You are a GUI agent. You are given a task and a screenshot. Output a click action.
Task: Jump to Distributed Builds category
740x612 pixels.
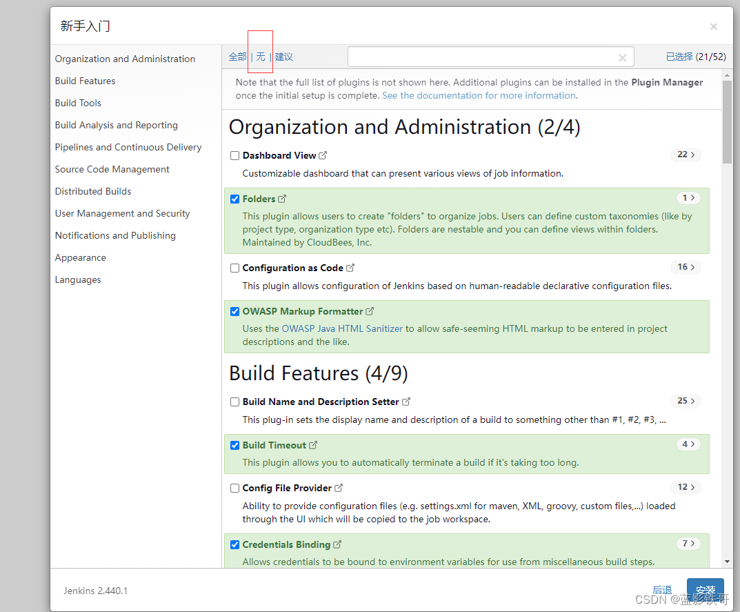point(93,191)
